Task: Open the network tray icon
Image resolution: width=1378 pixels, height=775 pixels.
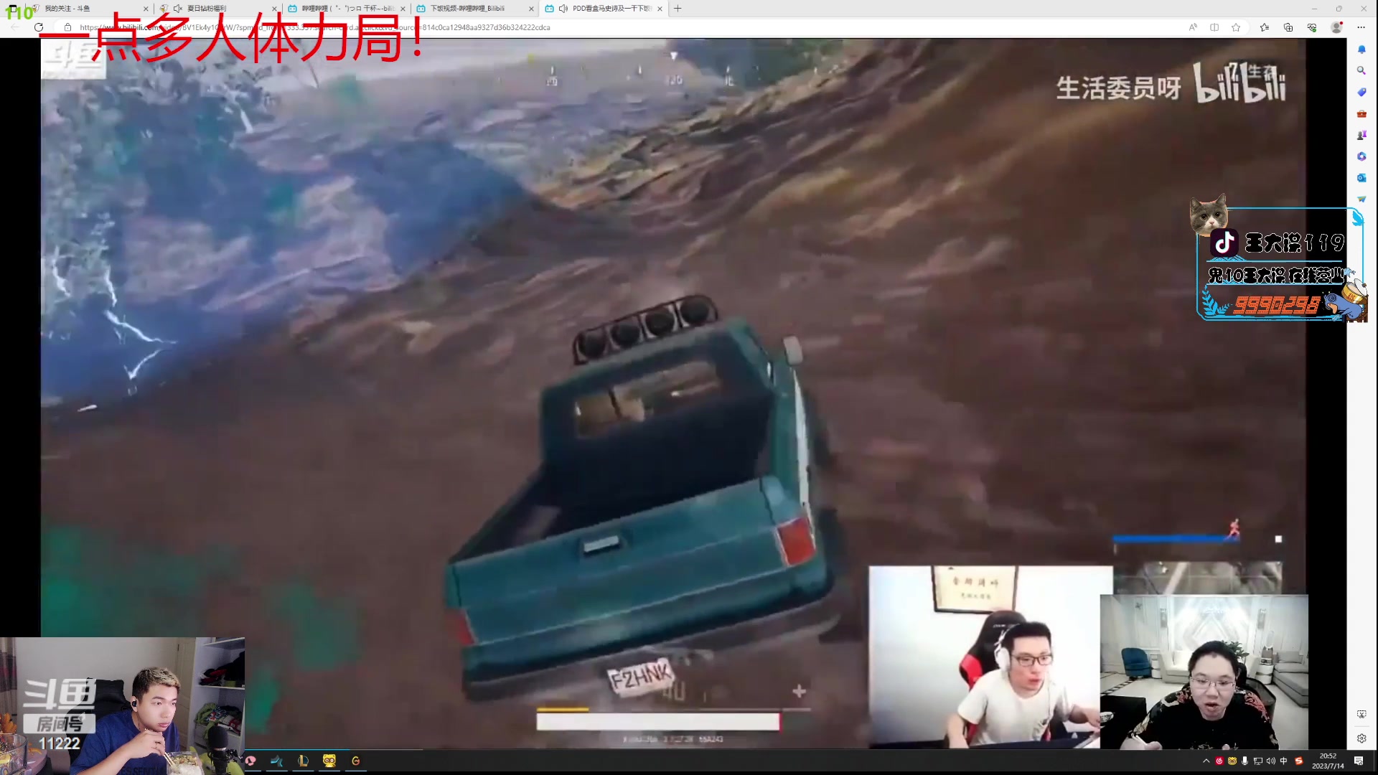Action: coord(1257,761)
